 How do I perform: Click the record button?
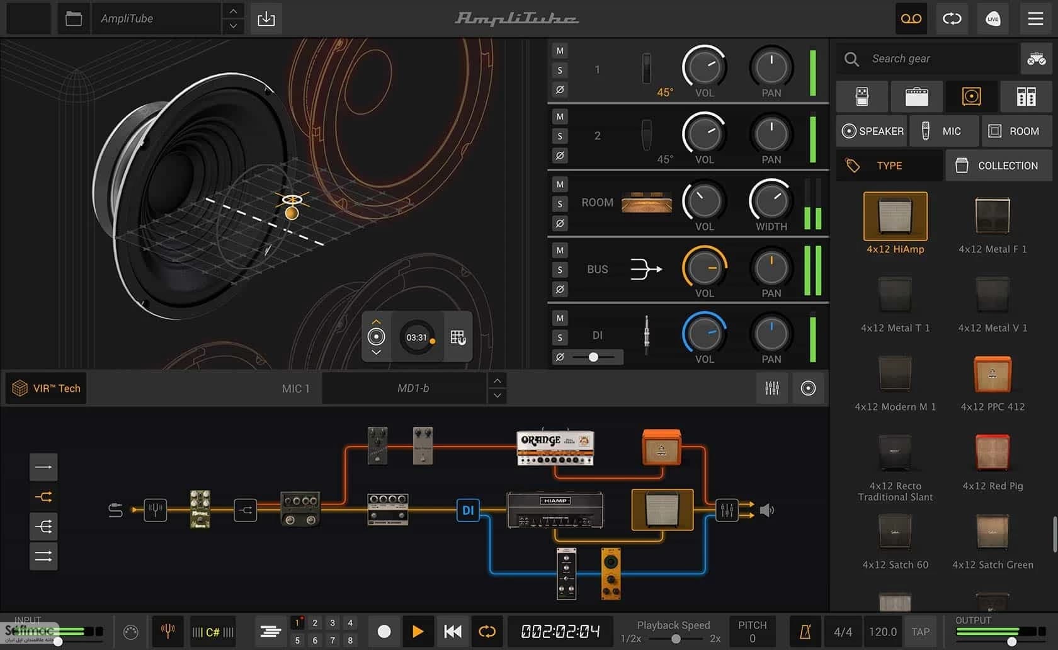(x=384, y=631)
